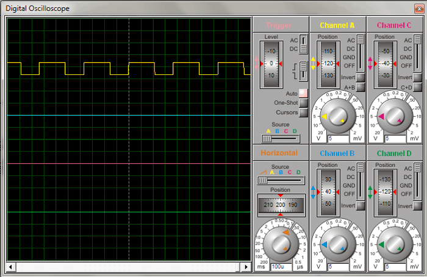Click Channel A Position thumbwheel
This screenshot has height=277, width=427.
(x=328, y=65)
